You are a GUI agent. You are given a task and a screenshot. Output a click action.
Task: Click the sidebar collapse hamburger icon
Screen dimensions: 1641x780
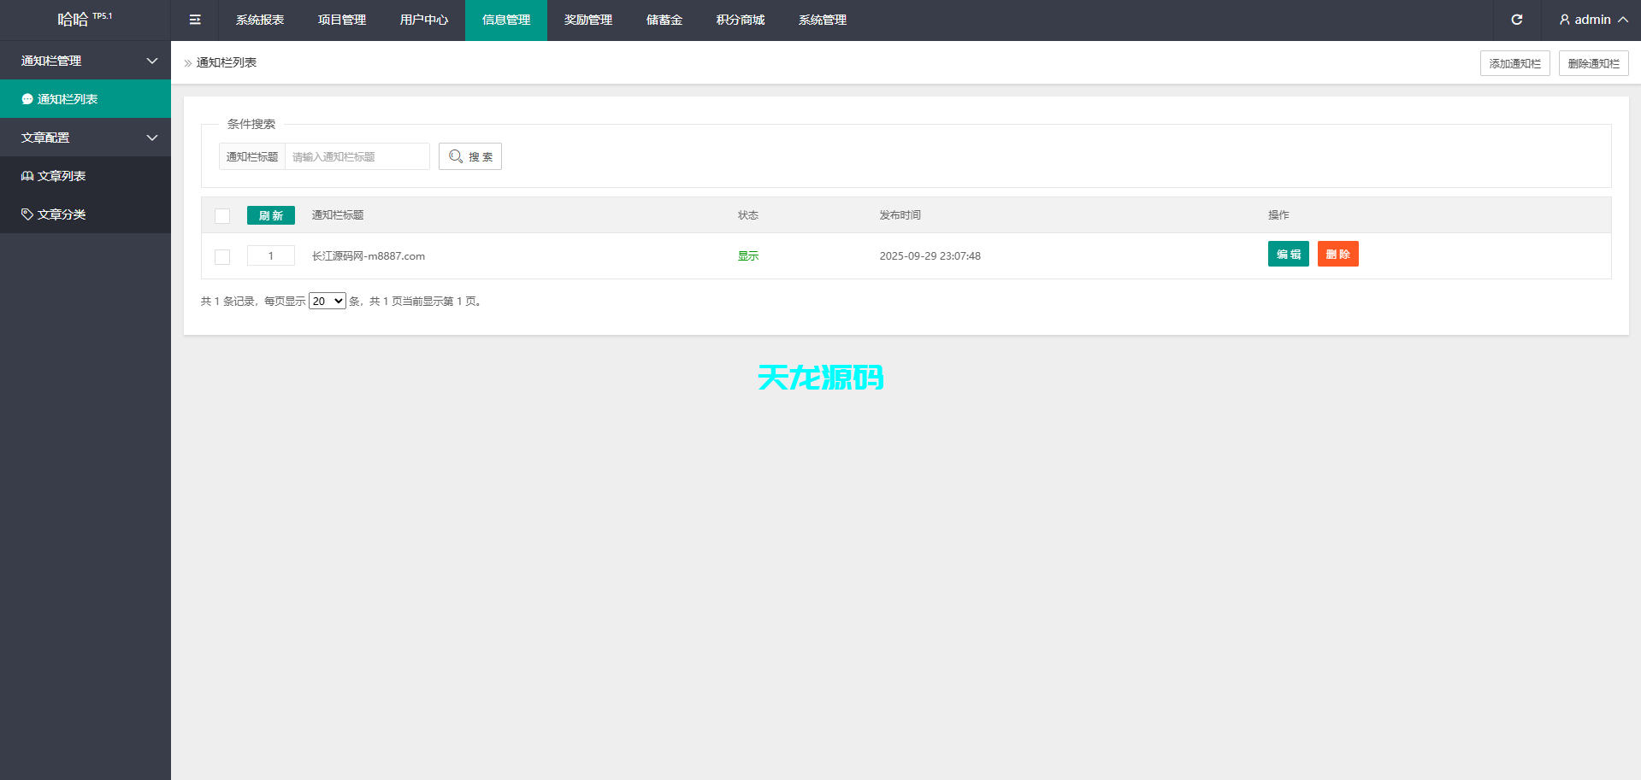click(x=194, y=19)
